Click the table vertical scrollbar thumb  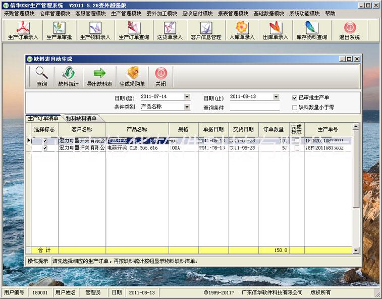[x=356, y=169]
